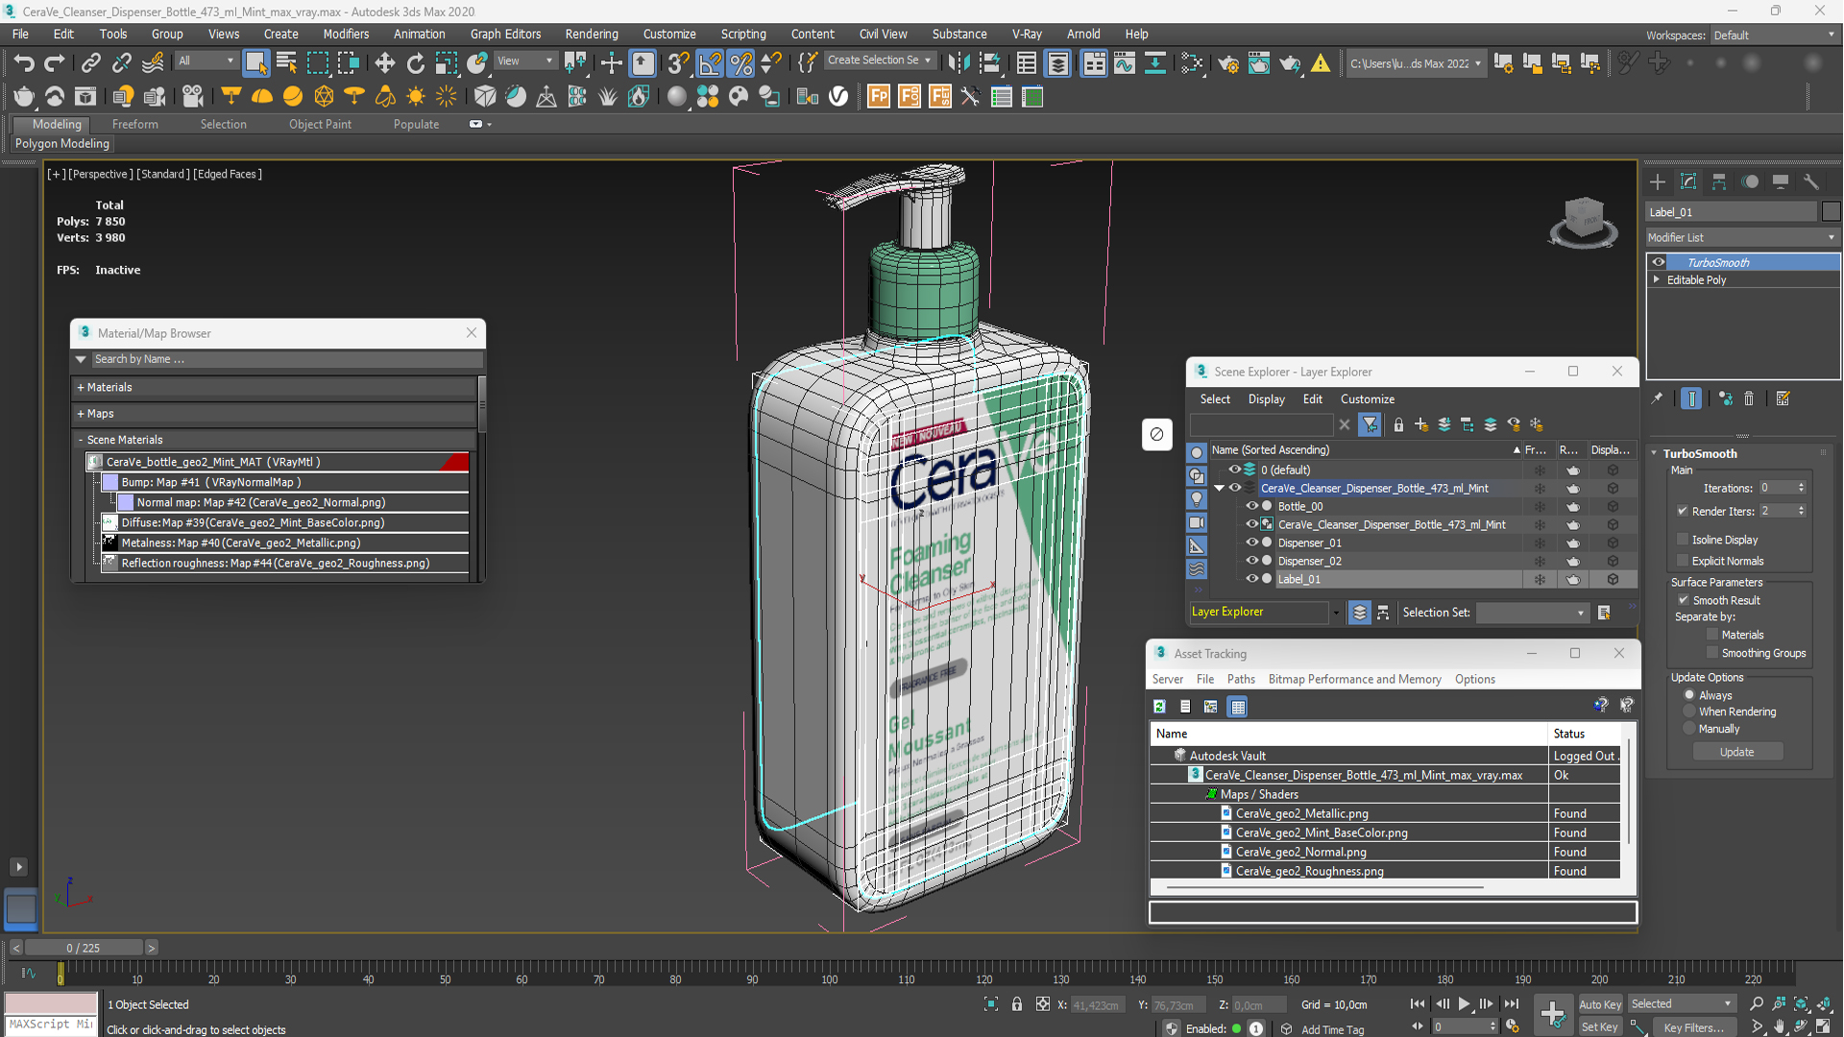This screenshot has height=1037, width=1844.
Task: Open the Workspaces Default dropdown
Action: (1775, 35)
